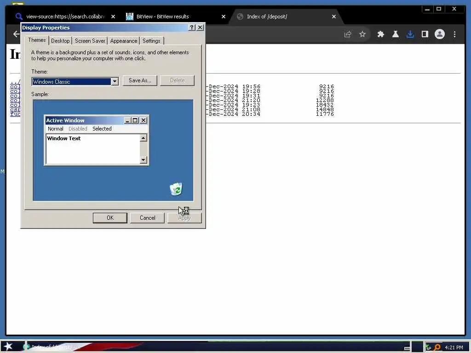Viewport: 471px width, 353px height.
Task: Click the browser back arrow
Action: pyautogui.click(x=17, y=34)
